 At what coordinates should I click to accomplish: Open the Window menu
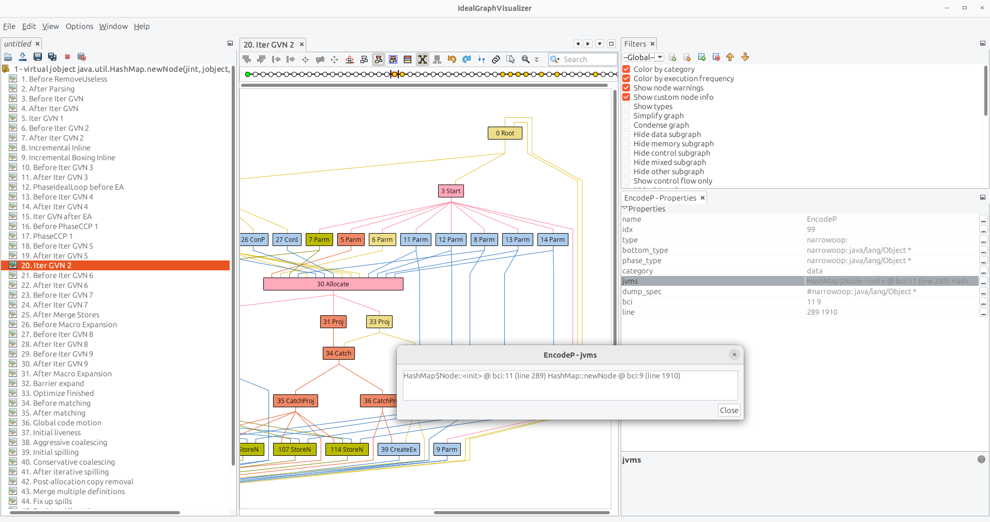[113, 26]
